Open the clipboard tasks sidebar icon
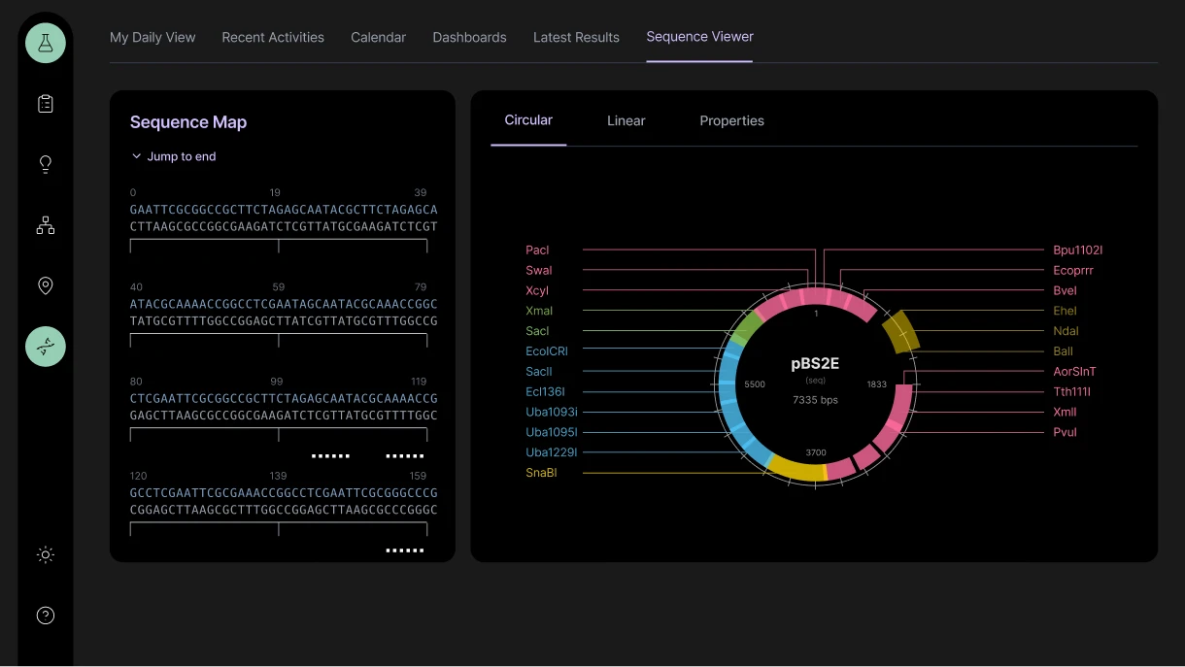 (x=45, y=104)
